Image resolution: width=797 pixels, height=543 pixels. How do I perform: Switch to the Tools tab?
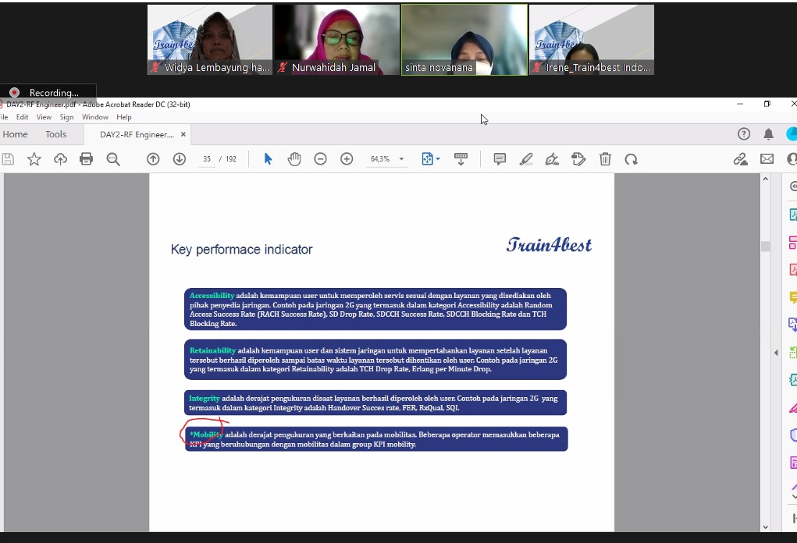[56, 134]
